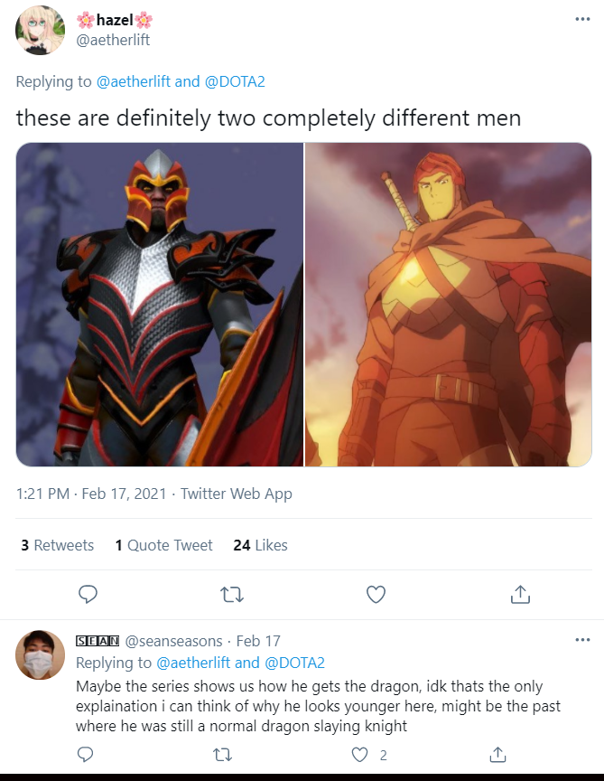The width and height of the screenshot is (604, 781).
Task: Retweet Sean's reply
Action: 222,755
